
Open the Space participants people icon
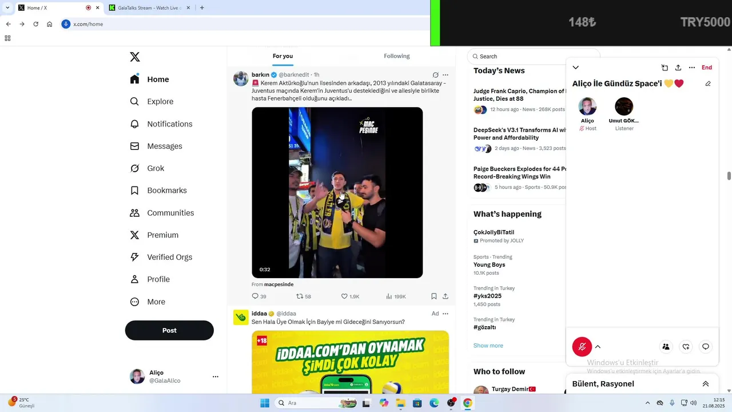coord(666,347)
